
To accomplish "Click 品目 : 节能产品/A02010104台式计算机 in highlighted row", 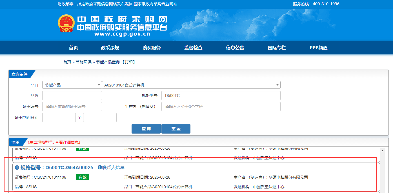I will click(158, 187).
